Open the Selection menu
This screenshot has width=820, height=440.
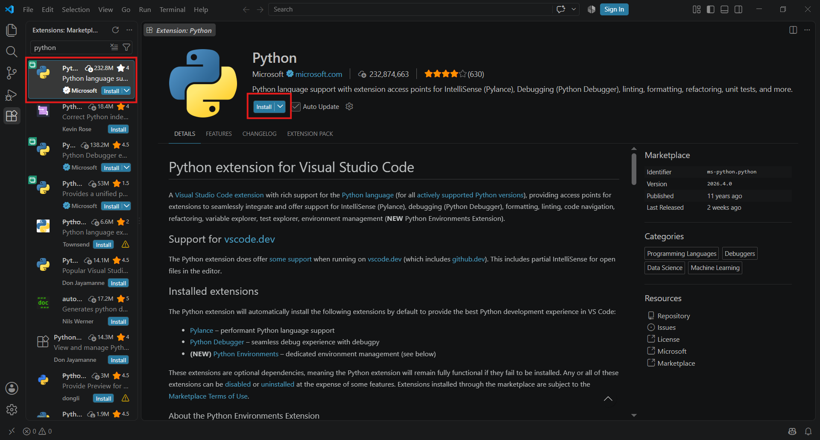tap(76, 9)
